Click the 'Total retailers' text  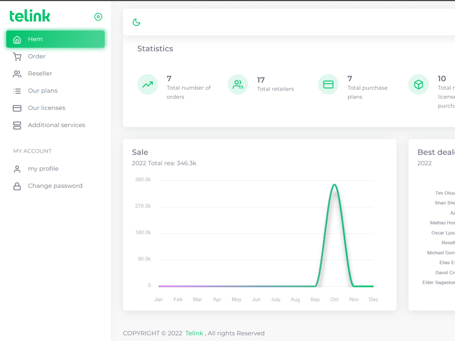click(275, 89)
